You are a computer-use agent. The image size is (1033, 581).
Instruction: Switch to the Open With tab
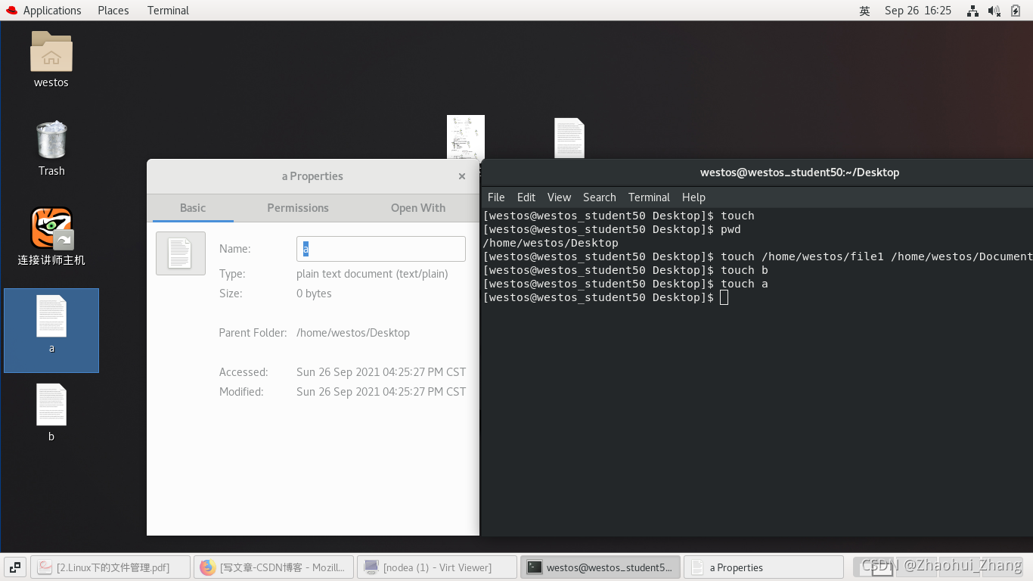(417, 207)
